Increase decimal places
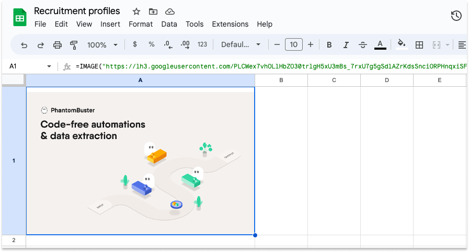 [185, 45]
